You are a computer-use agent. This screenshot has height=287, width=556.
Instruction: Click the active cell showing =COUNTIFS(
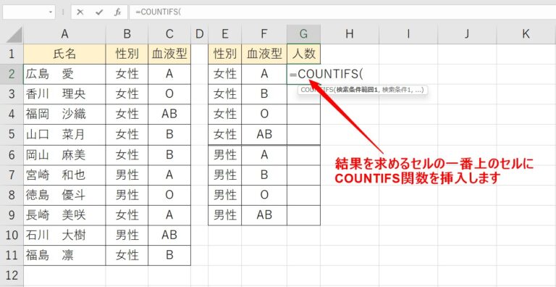click(303, 74)
